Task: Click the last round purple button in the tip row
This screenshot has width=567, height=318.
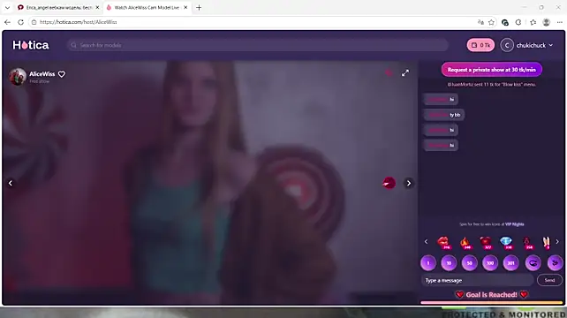Action: point(555,263)
